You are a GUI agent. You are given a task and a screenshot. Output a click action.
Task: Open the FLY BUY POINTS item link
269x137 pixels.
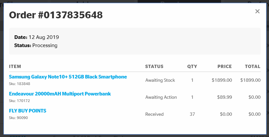tap(28, 111)
